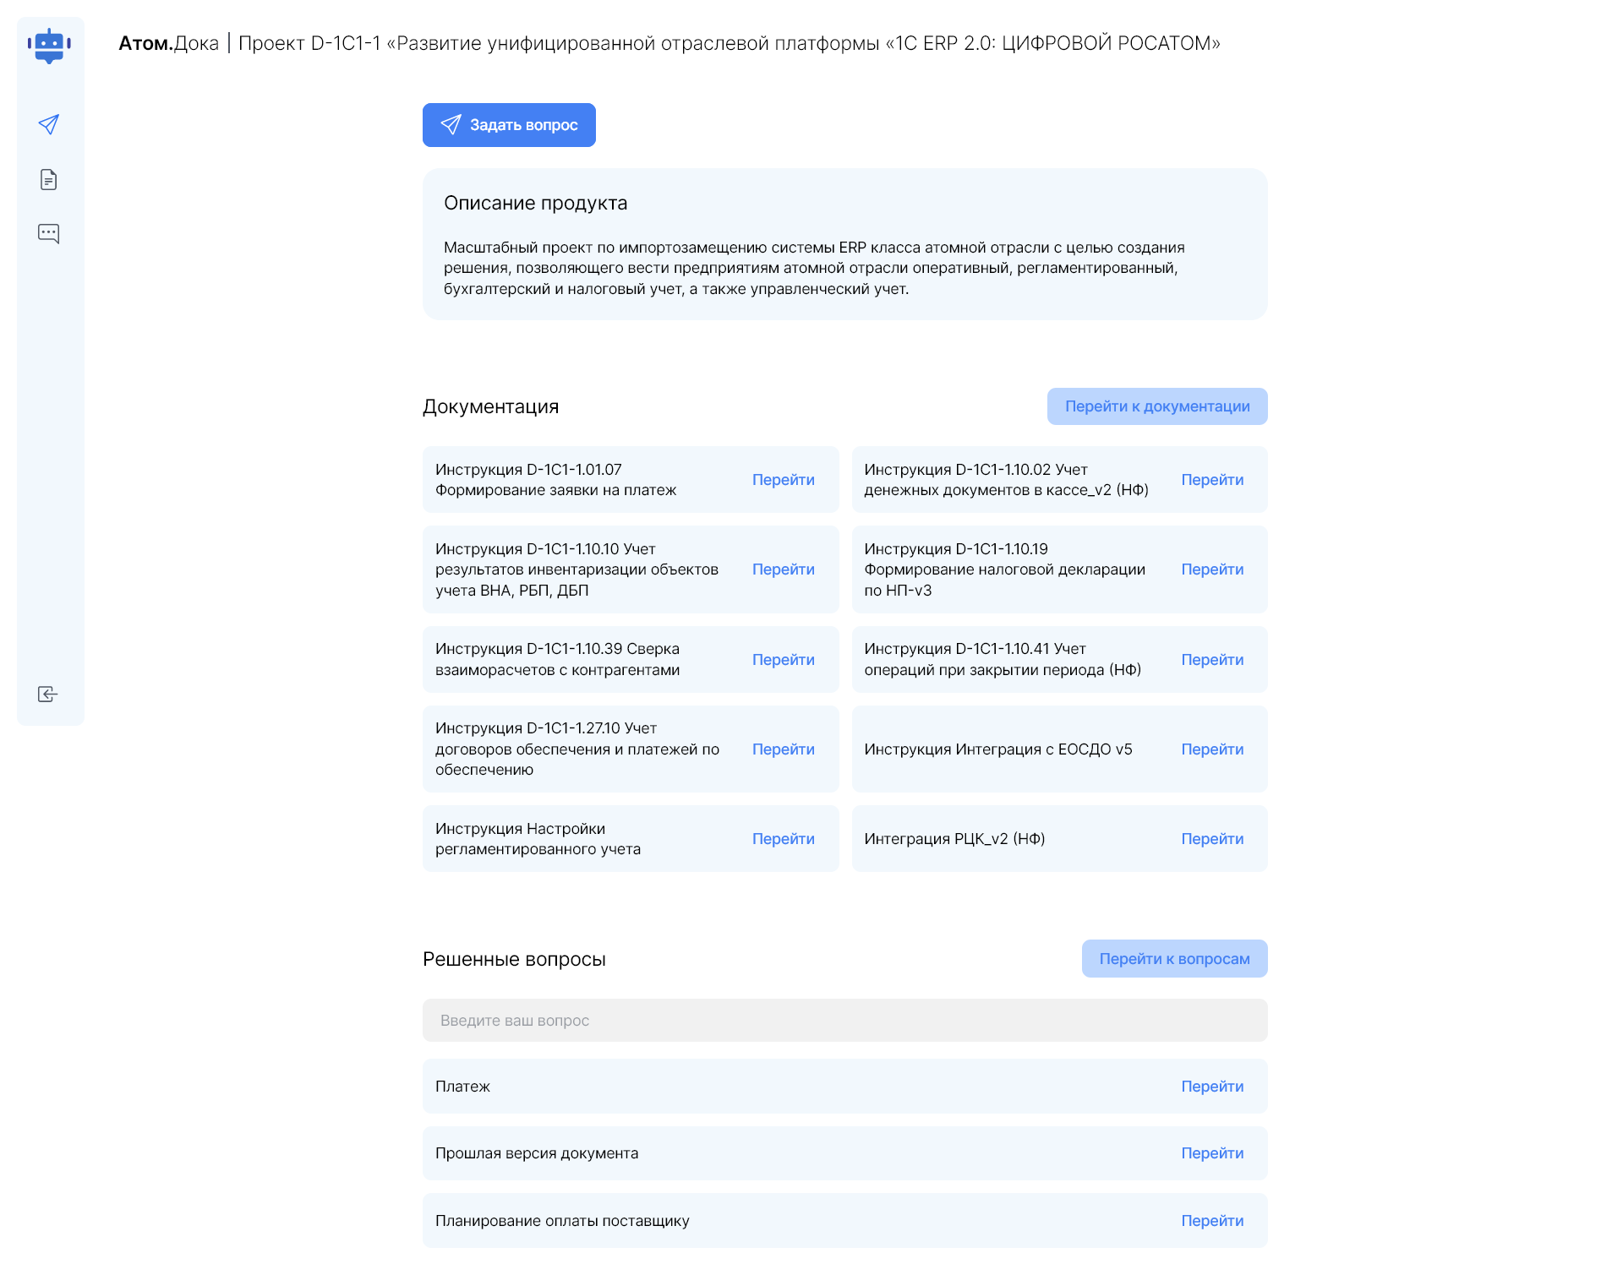Open instruction D-1C1-1.01.07 via Перейти
Viewport: 1623px width, 1264px height.
783,480
